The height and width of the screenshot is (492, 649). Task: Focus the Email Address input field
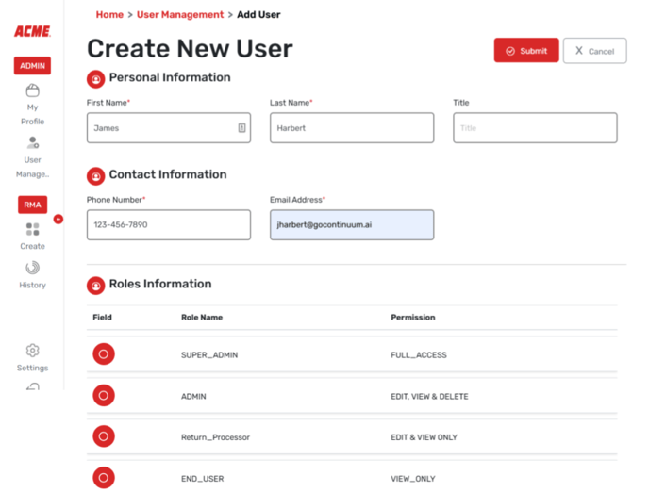352,225
